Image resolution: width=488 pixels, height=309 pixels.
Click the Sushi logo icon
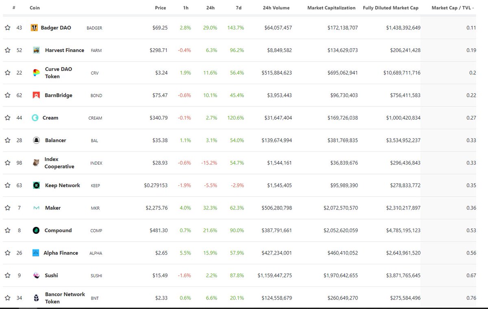[x=36, y=275]
